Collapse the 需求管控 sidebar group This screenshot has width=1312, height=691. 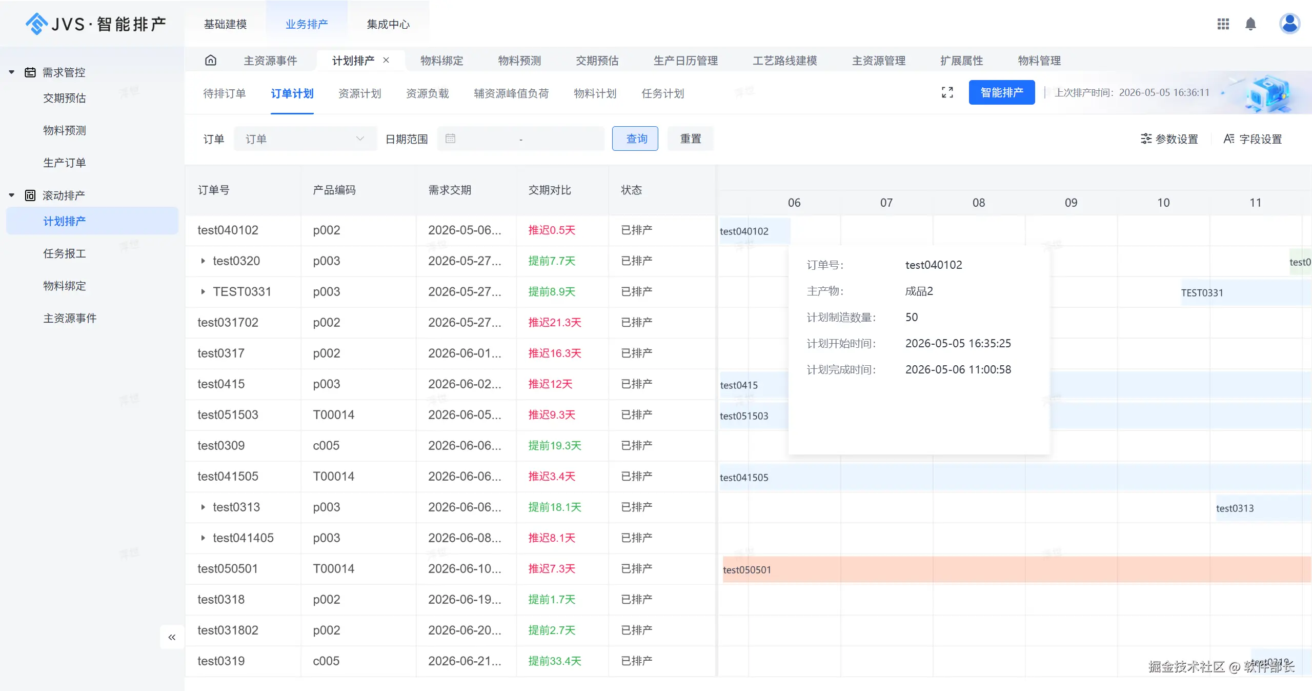pyautogui.click(x=11, y=72)
